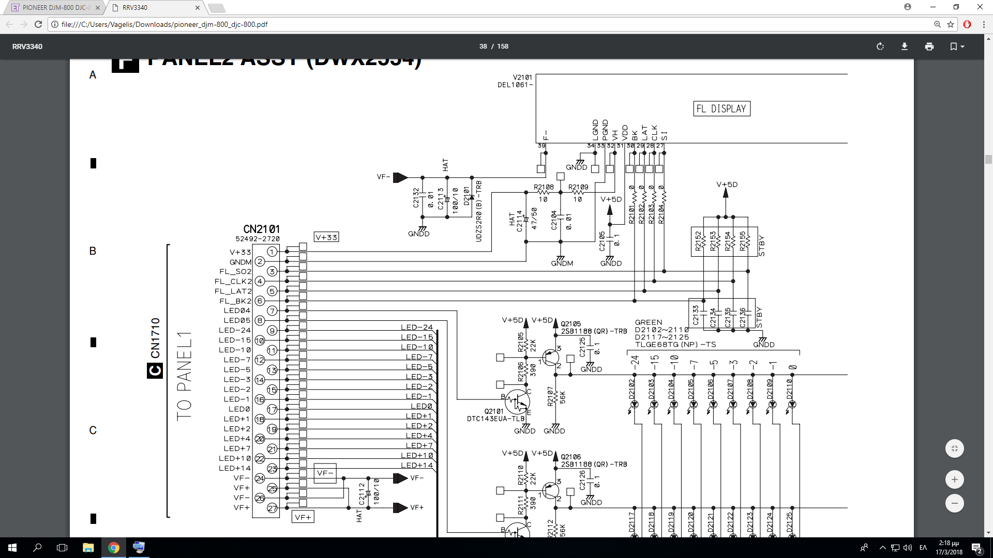Open Windows notification center
The height and width of the screenshot is (558, 993).
coord(976,548)
